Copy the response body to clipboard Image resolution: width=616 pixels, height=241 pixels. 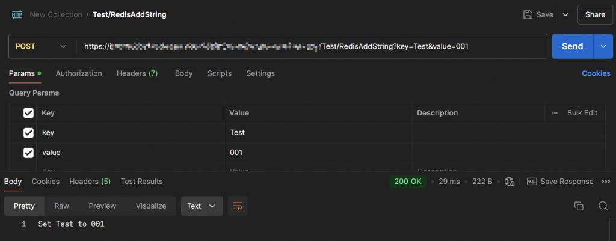579,206
